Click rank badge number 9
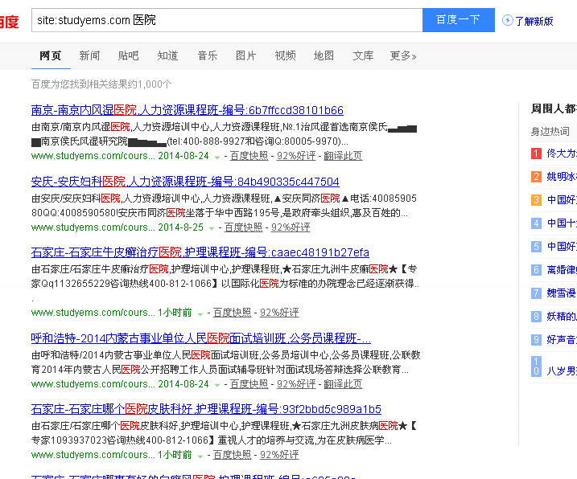Screen dimensions: 577x479 (536, 340)
